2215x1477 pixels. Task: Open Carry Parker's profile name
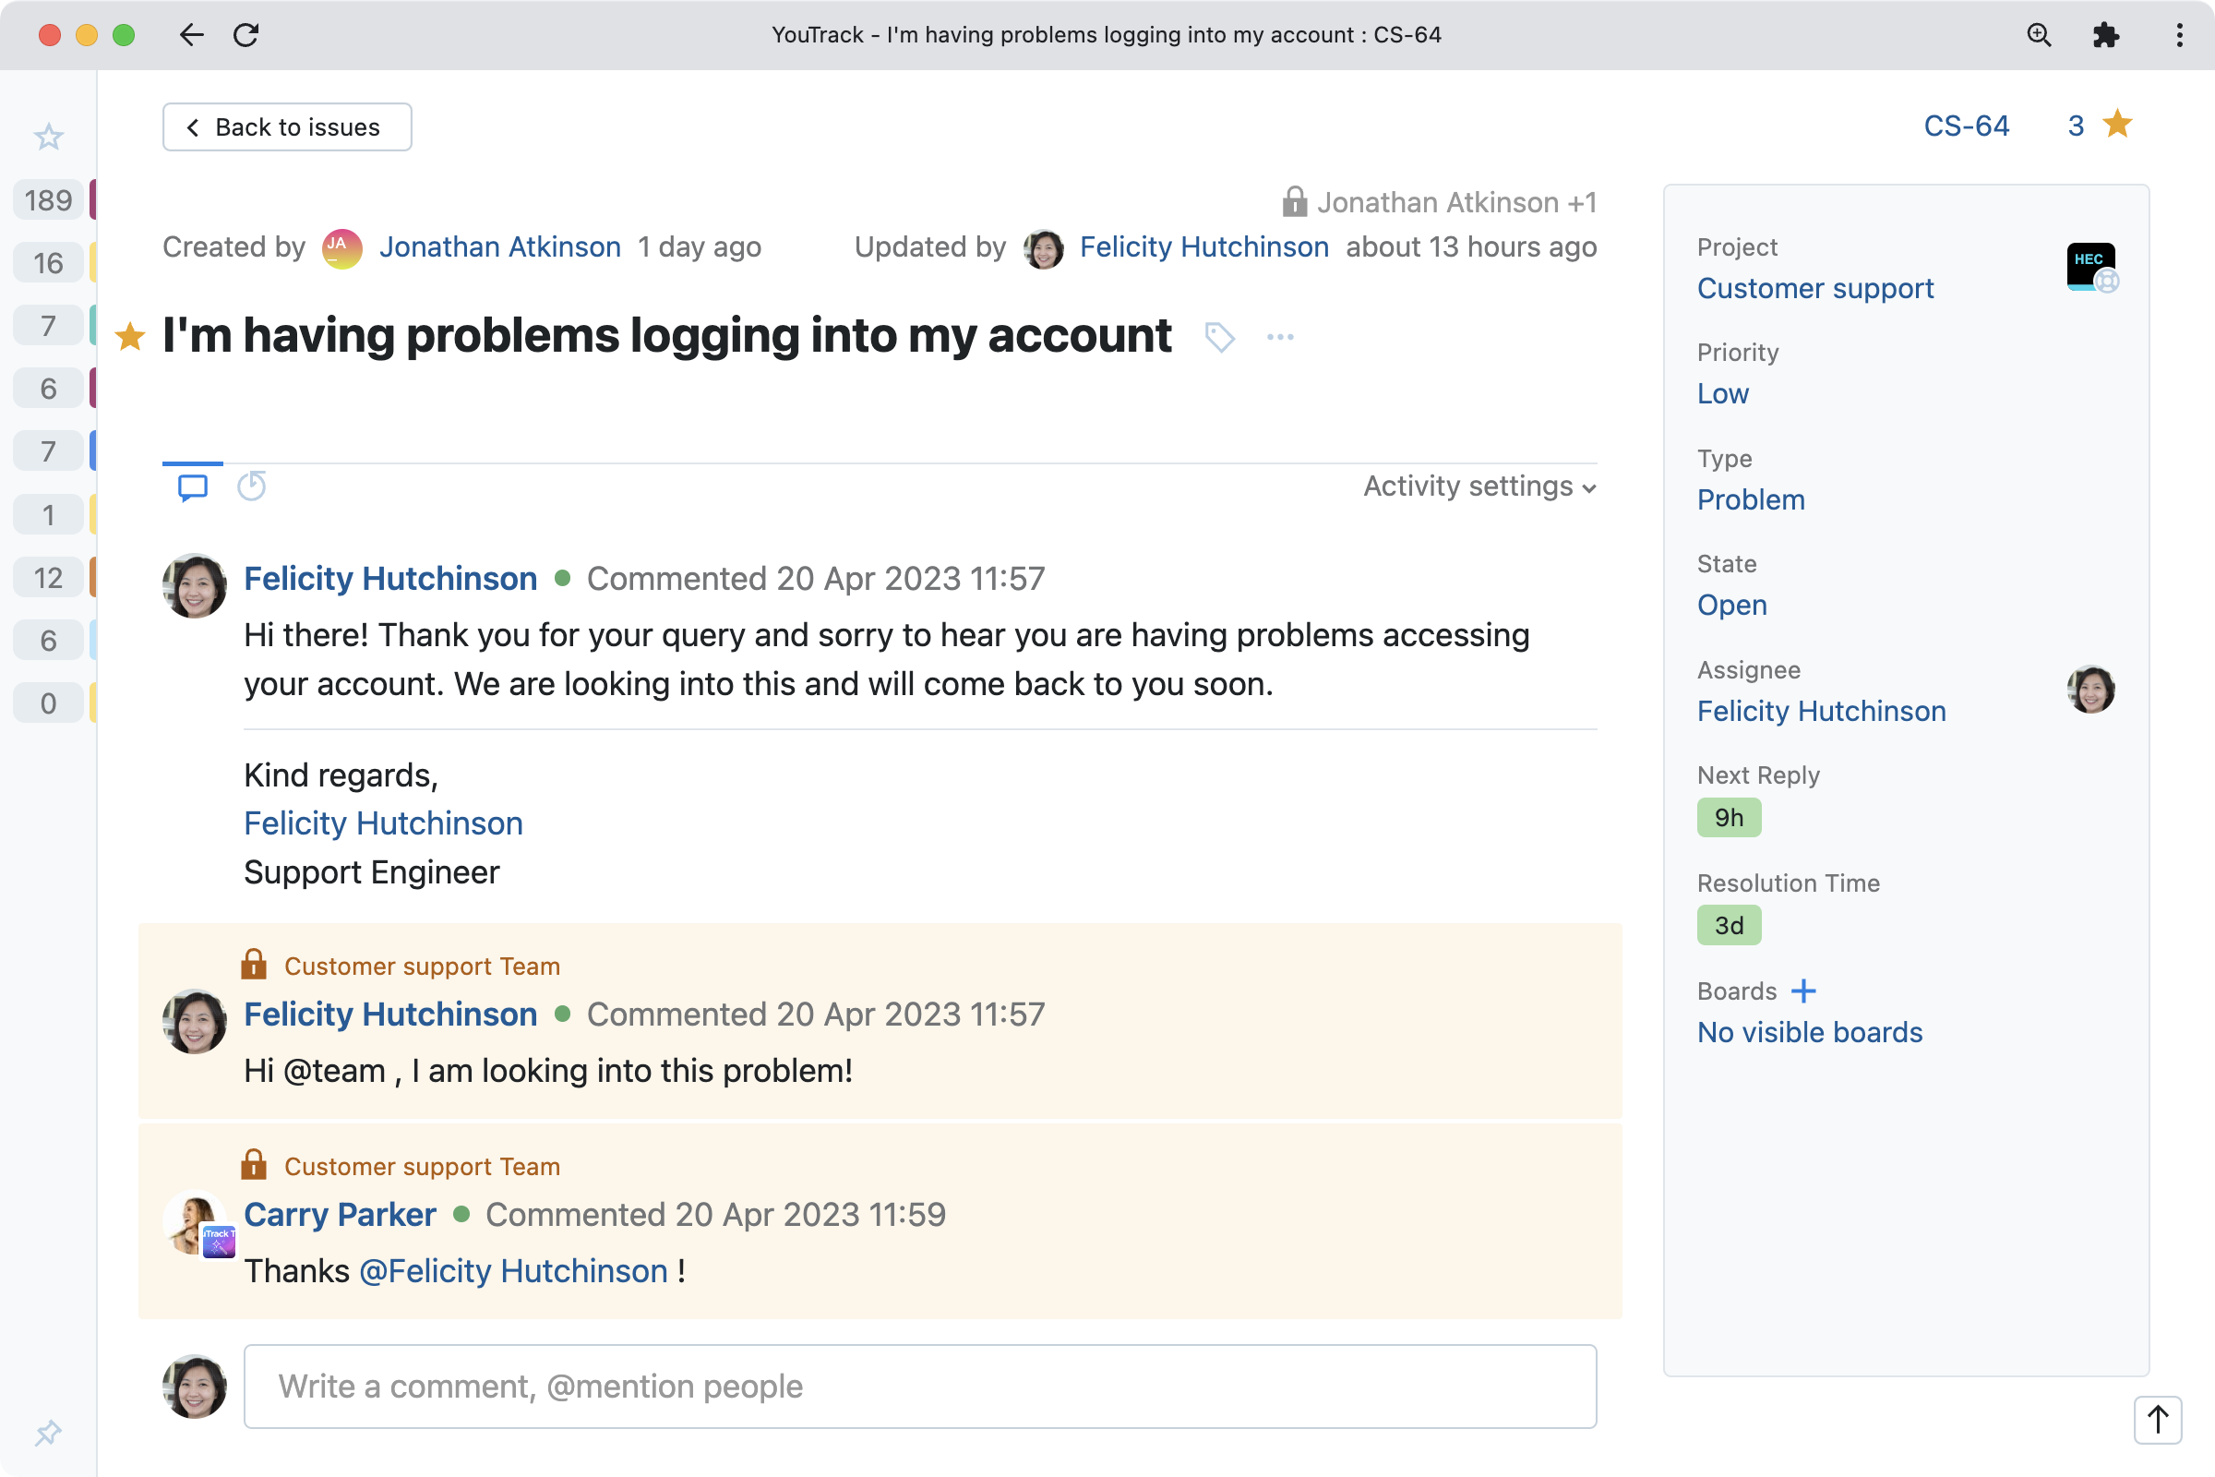coord(340,1214)
